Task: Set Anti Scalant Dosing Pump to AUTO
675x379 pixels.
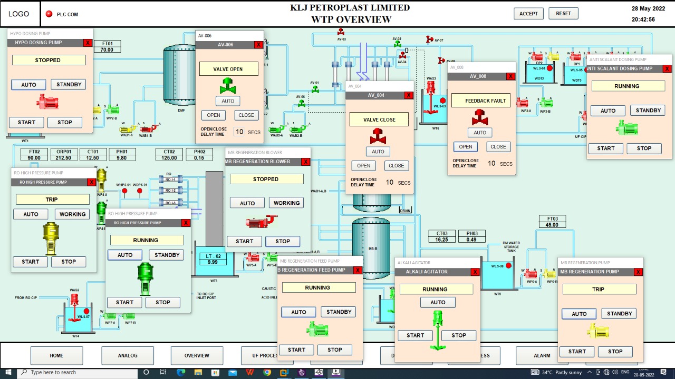Action: 608,111
